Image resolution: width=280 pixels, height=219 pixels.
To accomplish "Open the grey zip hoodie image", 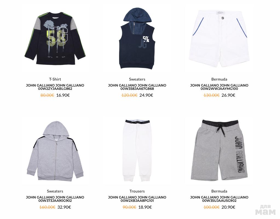I will pyautogui.click(x=55, y=151).
